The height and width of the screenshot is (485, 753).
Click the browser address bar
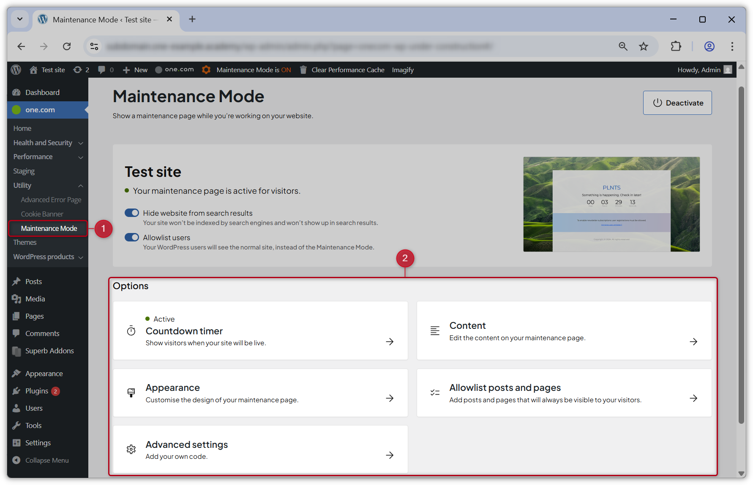338,46
